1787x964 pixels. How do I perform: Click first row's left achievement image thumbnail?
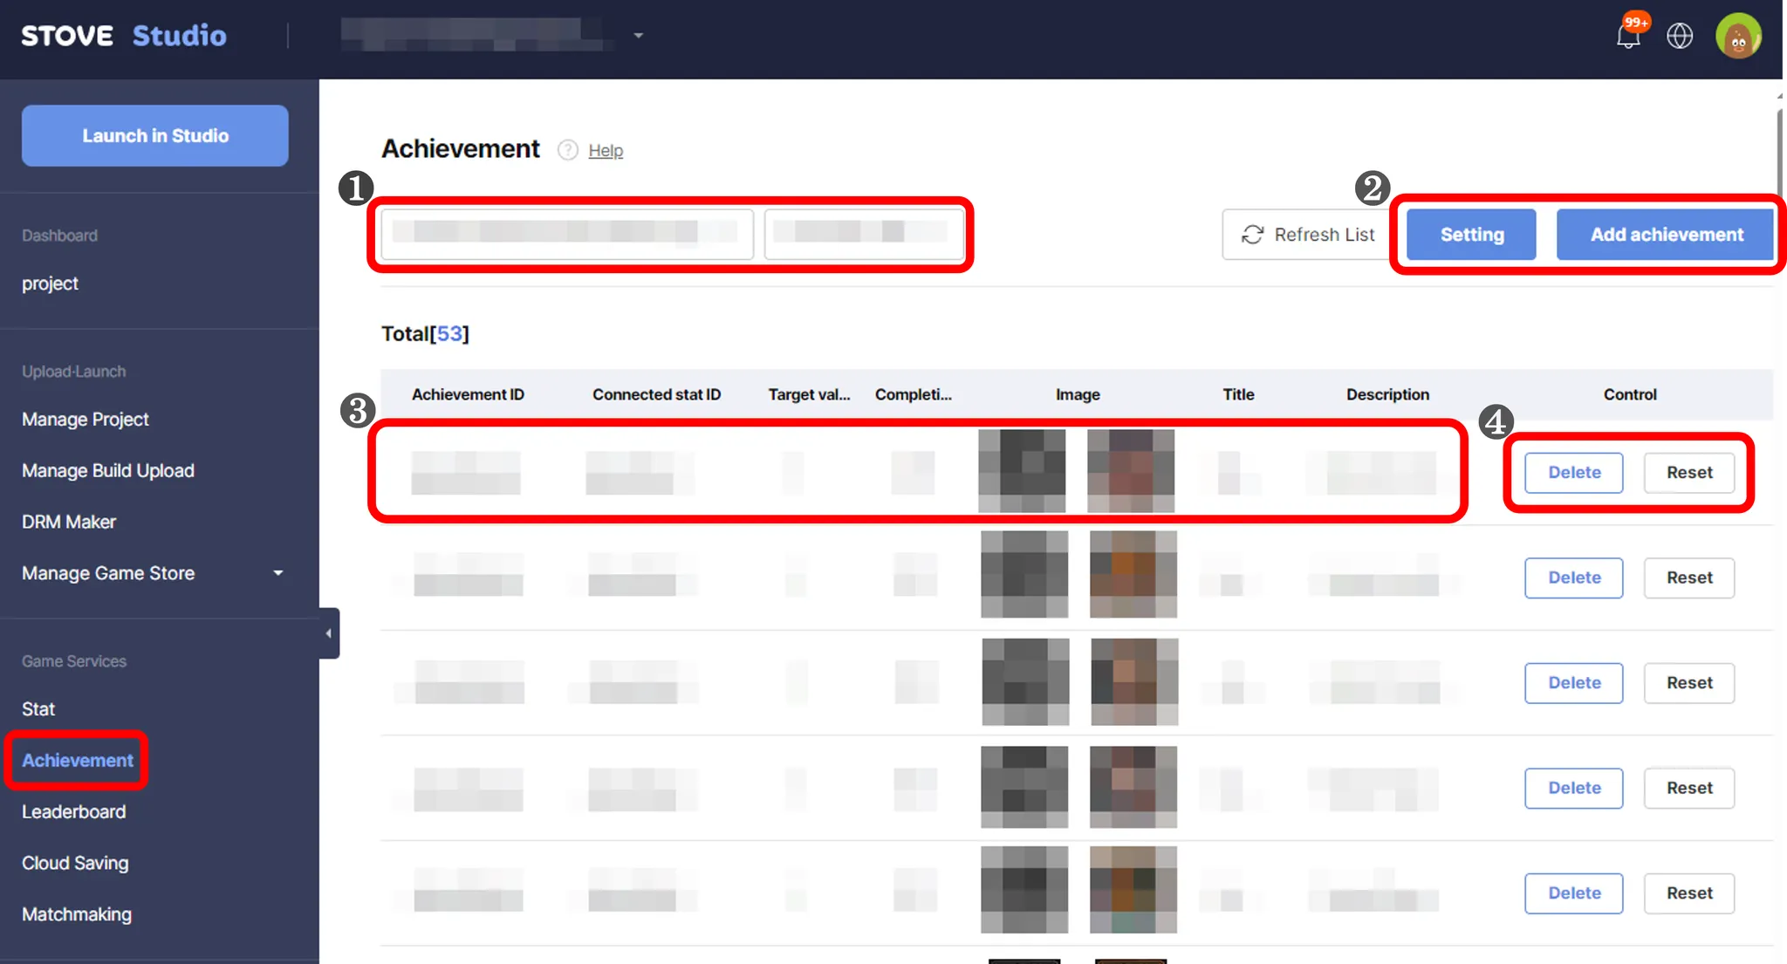point(1022,470)
